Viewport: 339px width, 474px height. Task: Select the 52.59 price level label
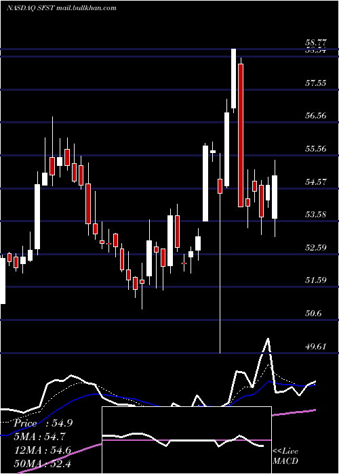(x=316, y=248)
